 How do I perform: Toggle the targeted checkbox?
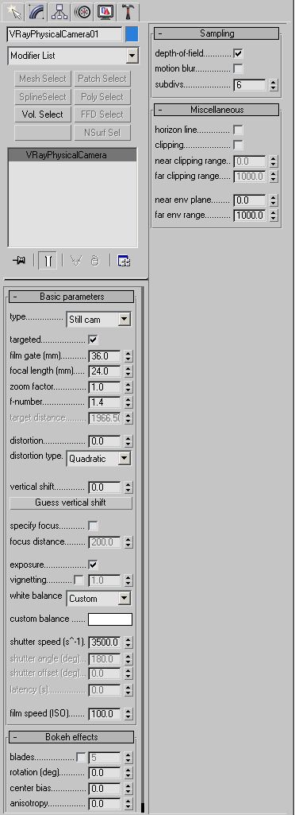[x=94, y=340]
